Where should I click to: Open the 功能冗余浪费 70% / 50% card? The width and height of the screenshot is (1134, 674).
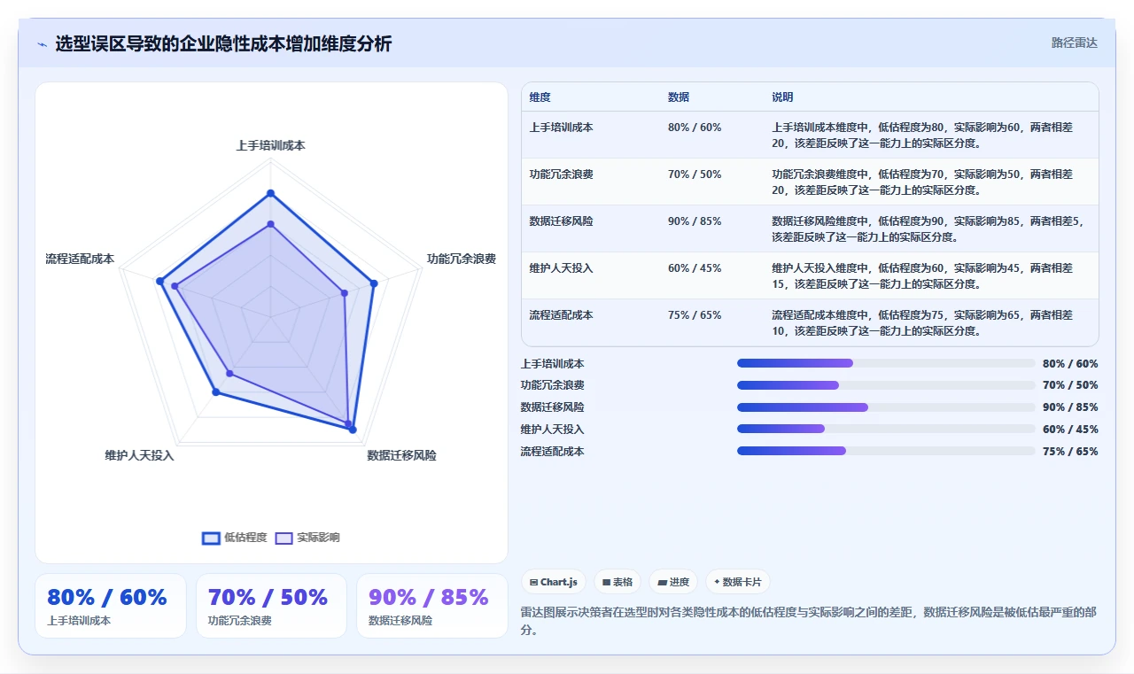pos(271,606)
